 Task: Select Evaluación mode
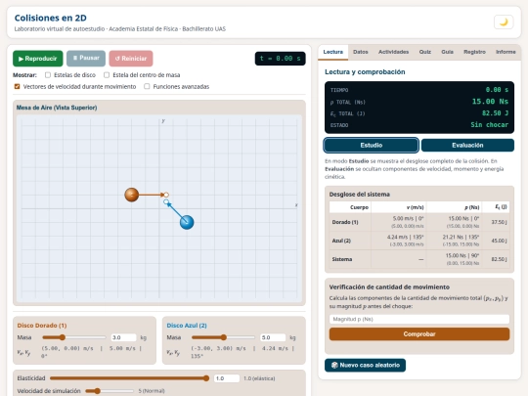467,145
